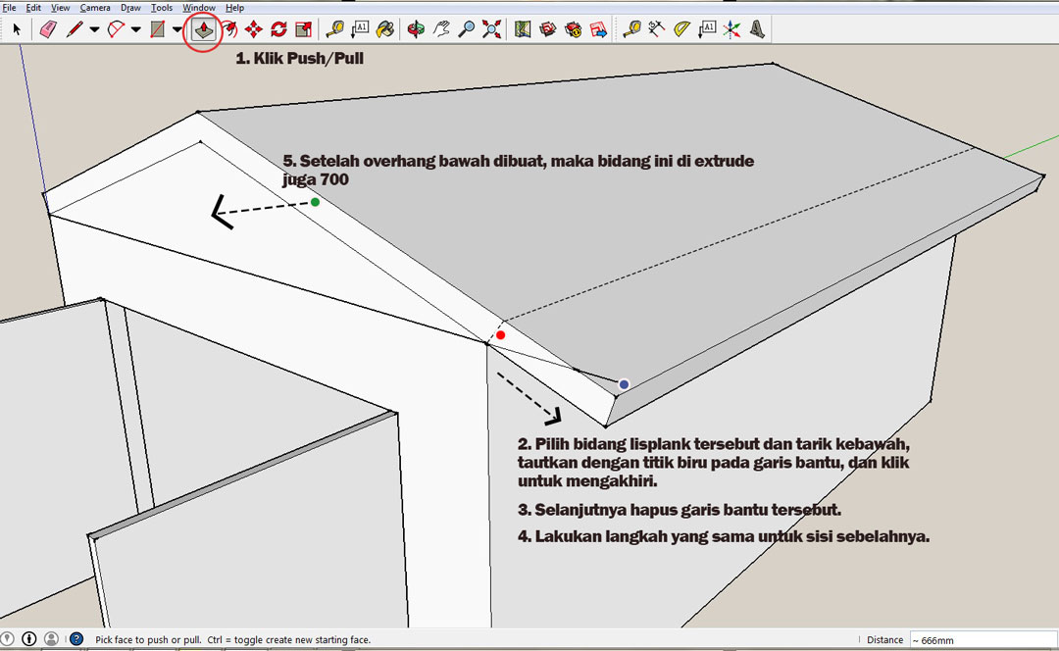
Task: Open the Camera menu
Action: point(95,8)
